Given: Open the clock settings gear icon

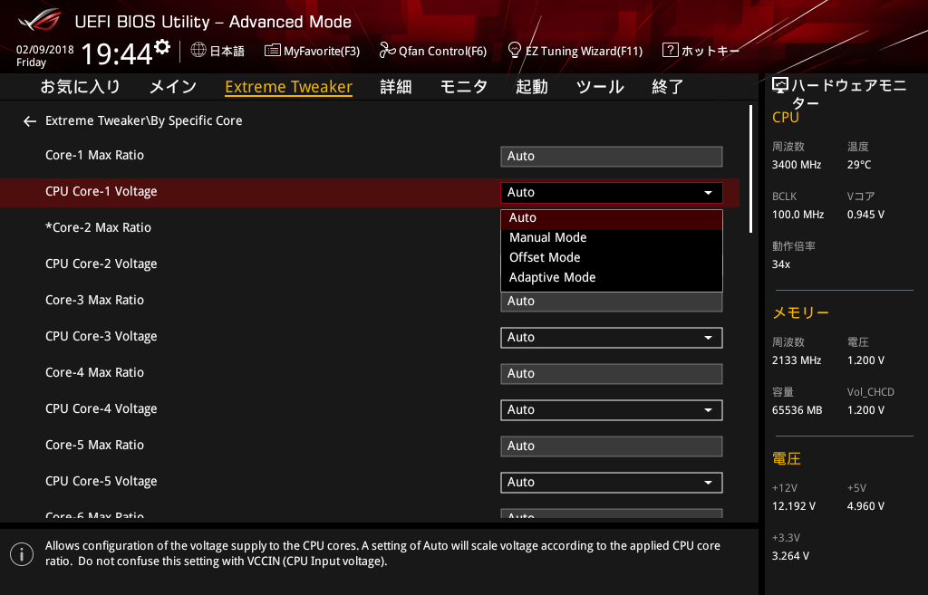Looking at the screenshot, I should 162,47.
